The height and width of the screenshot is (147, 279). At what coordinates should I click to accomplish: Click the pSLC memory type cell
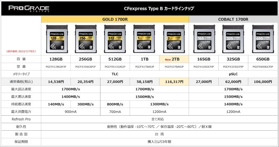coord(233,74)
